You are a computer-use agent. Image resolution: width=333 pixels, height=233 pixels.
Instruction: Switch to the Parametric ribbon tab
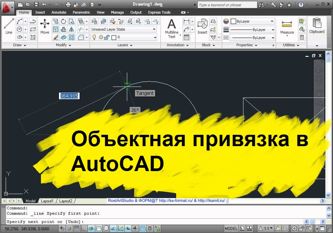coord(81,12)
